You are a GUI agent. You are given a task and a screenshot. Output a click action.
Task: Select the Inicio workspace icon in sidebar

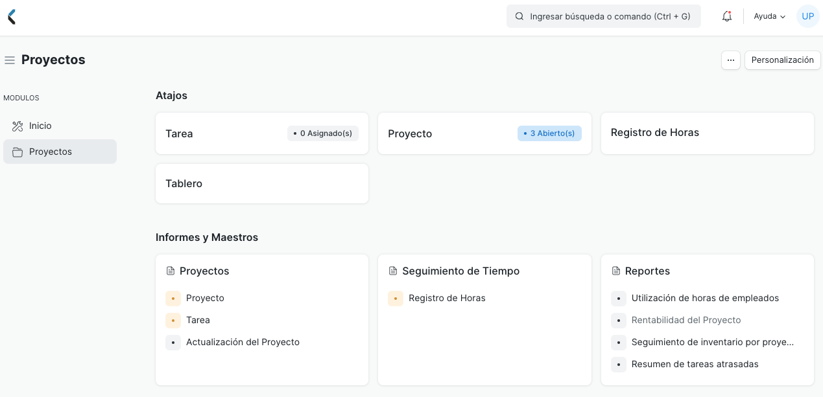pyautogui.click(x=18, y=126)
